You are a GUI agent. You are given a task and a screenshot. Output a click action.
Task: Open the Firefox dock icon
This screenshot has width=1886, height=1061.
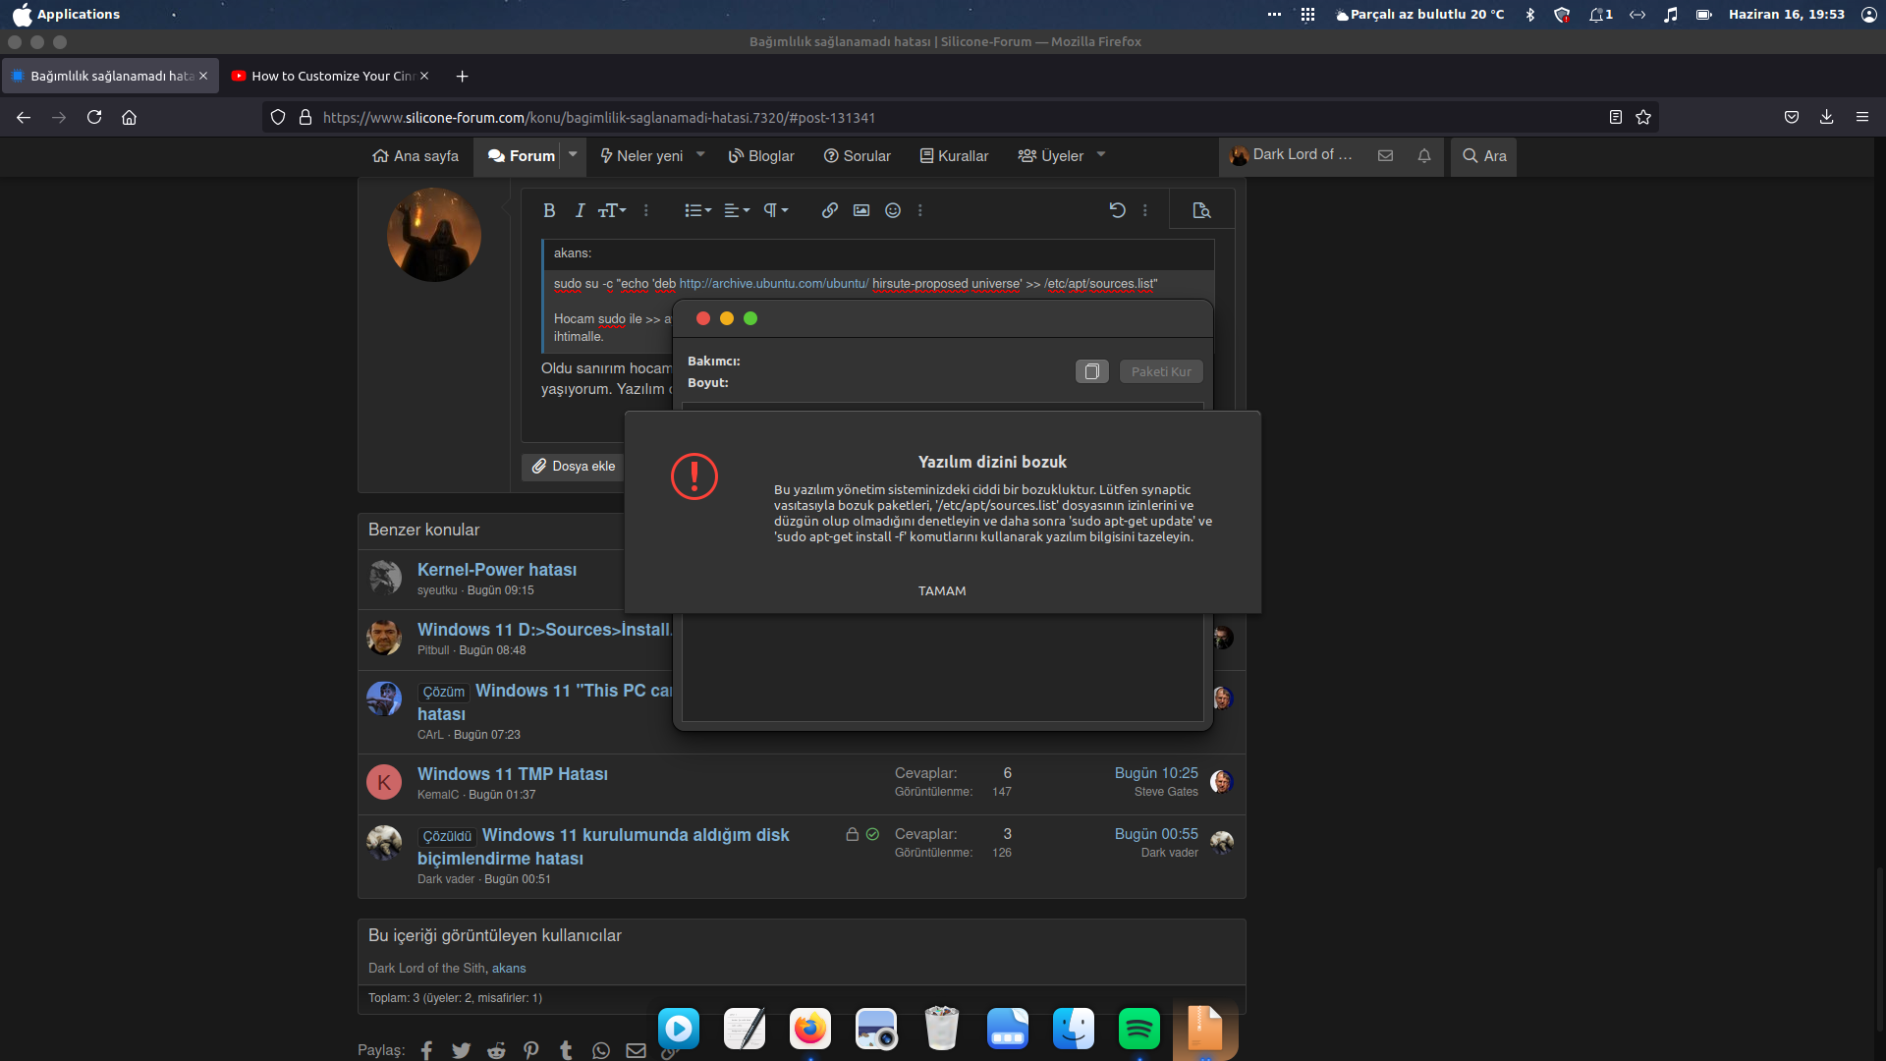tap(810, 1029)
